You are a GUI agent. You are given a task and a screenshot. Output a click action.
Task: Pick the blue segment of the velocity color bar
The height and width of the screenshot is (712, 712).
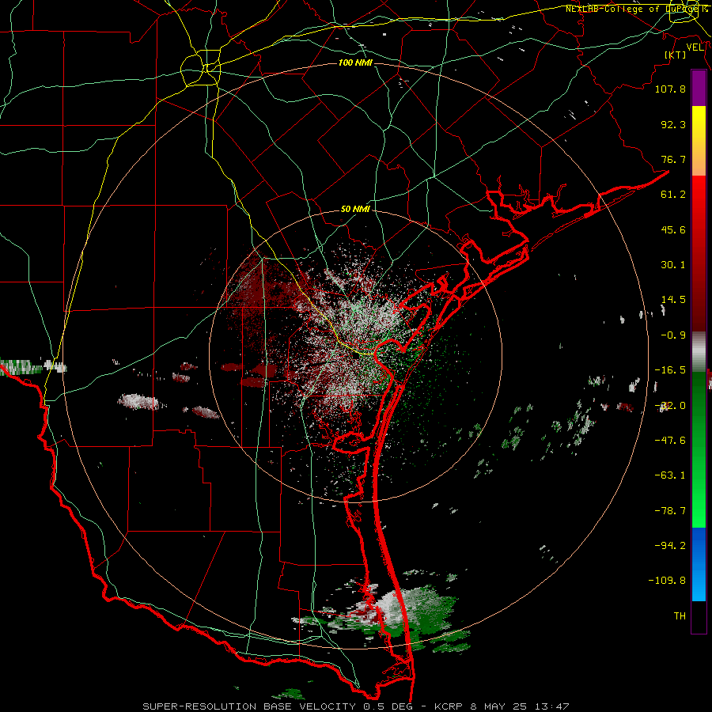pyautogui.click(x=699, y=564)
